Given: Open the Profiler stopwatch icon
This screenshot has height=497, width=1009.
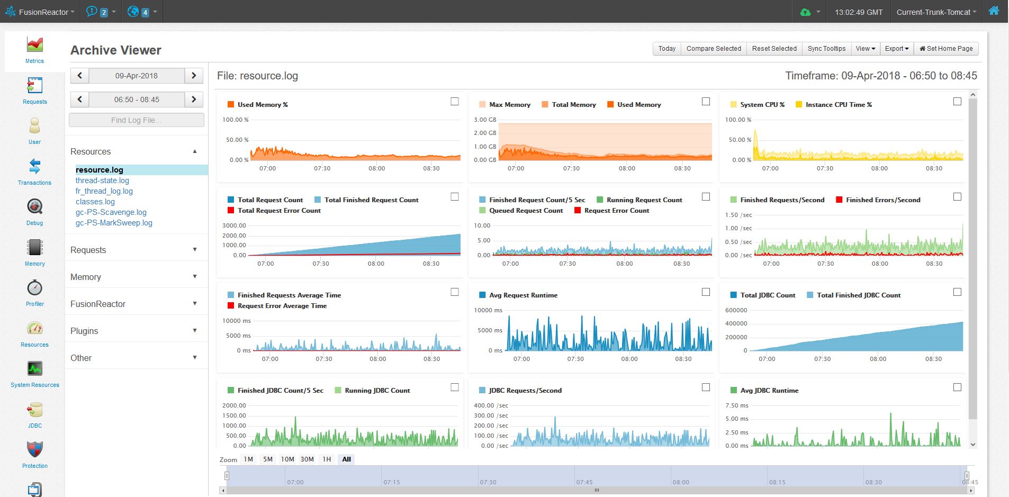Looking at the screenshot, I should (34, 287).
